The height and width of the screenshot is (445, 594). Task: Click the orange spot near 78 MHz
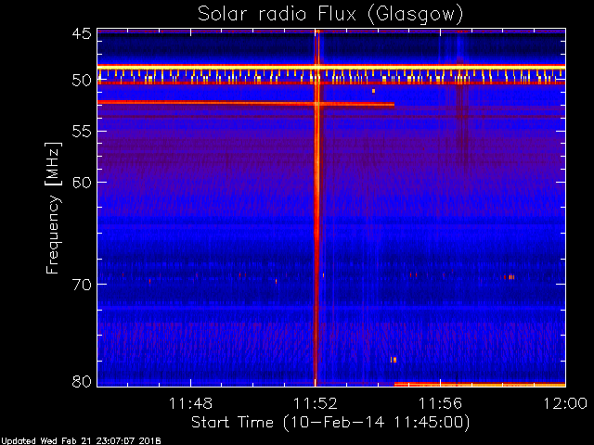click(x=394, y=360)
